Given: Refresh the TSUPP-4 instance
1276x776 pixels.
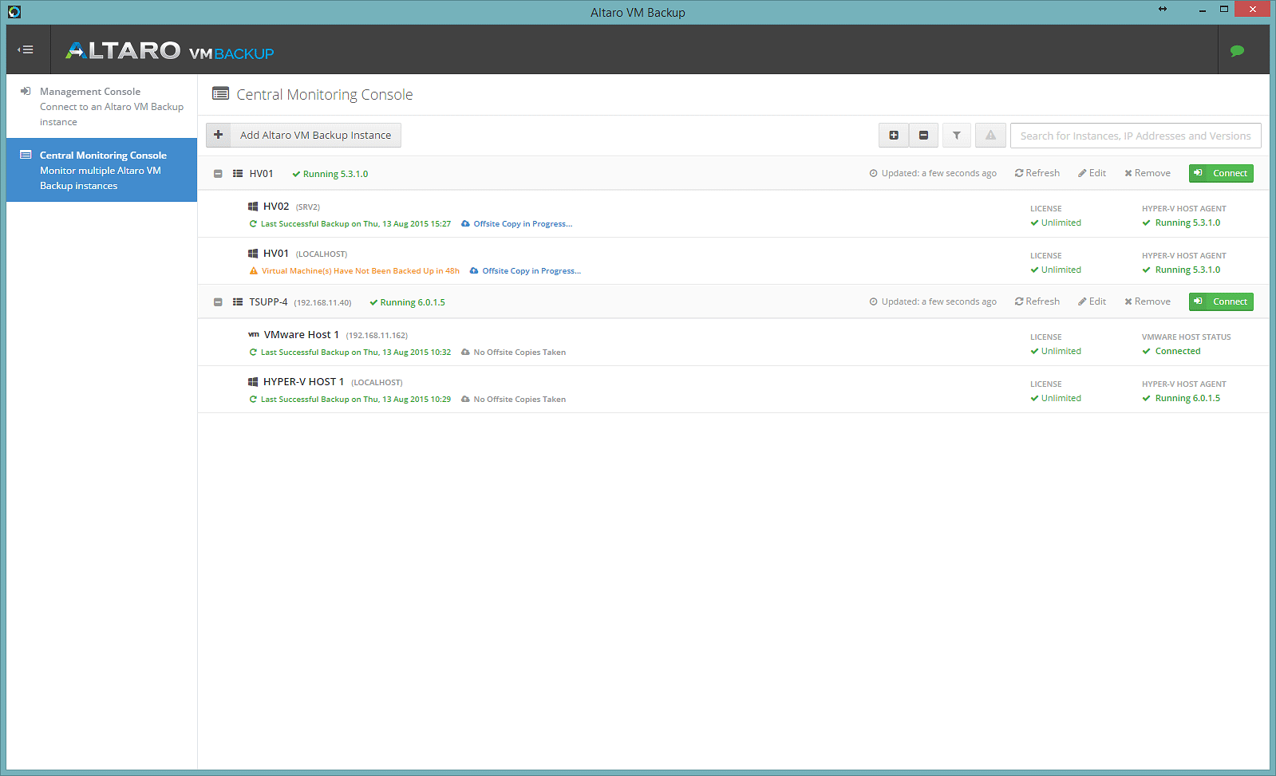Looking at the screenshot, I should pyautogui.click(x=1037, y=301).
